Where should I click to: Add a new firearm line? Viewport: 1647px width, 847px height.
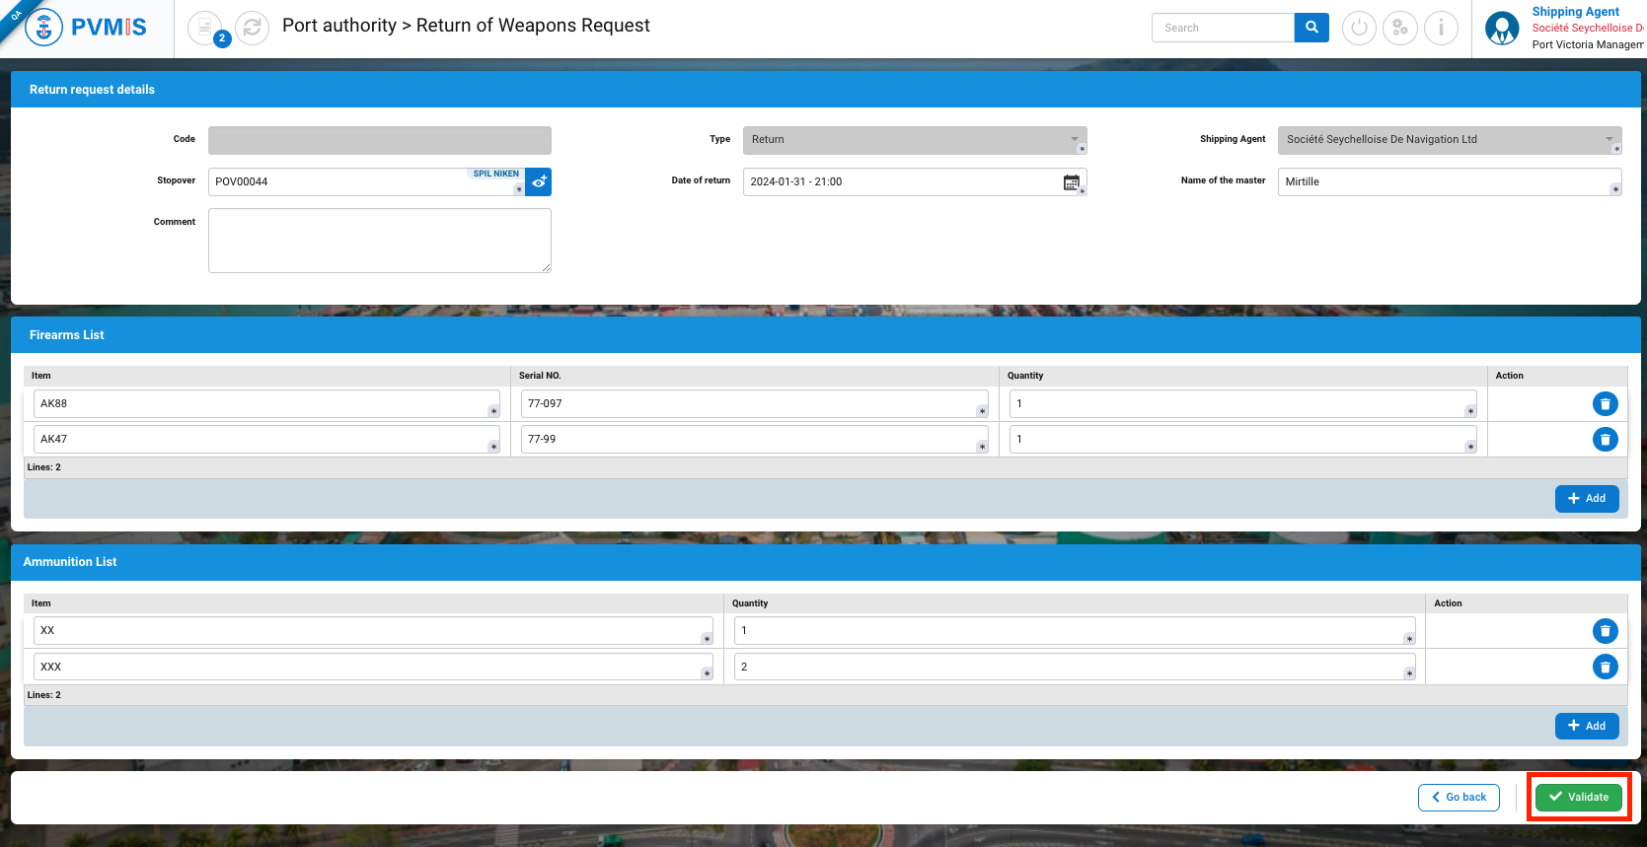click(x=1586, y=498)
